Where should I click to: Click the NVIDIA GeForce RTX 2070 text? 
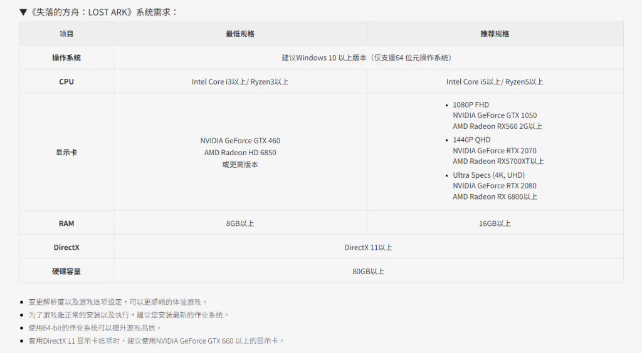pyautogui.click(x=495, y=151)
